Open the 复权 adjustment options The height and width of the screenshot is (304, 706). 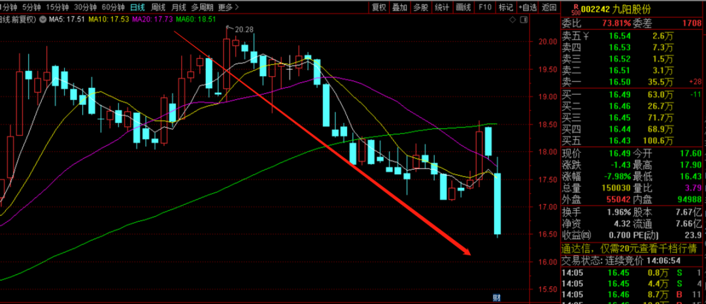point(378,7)
